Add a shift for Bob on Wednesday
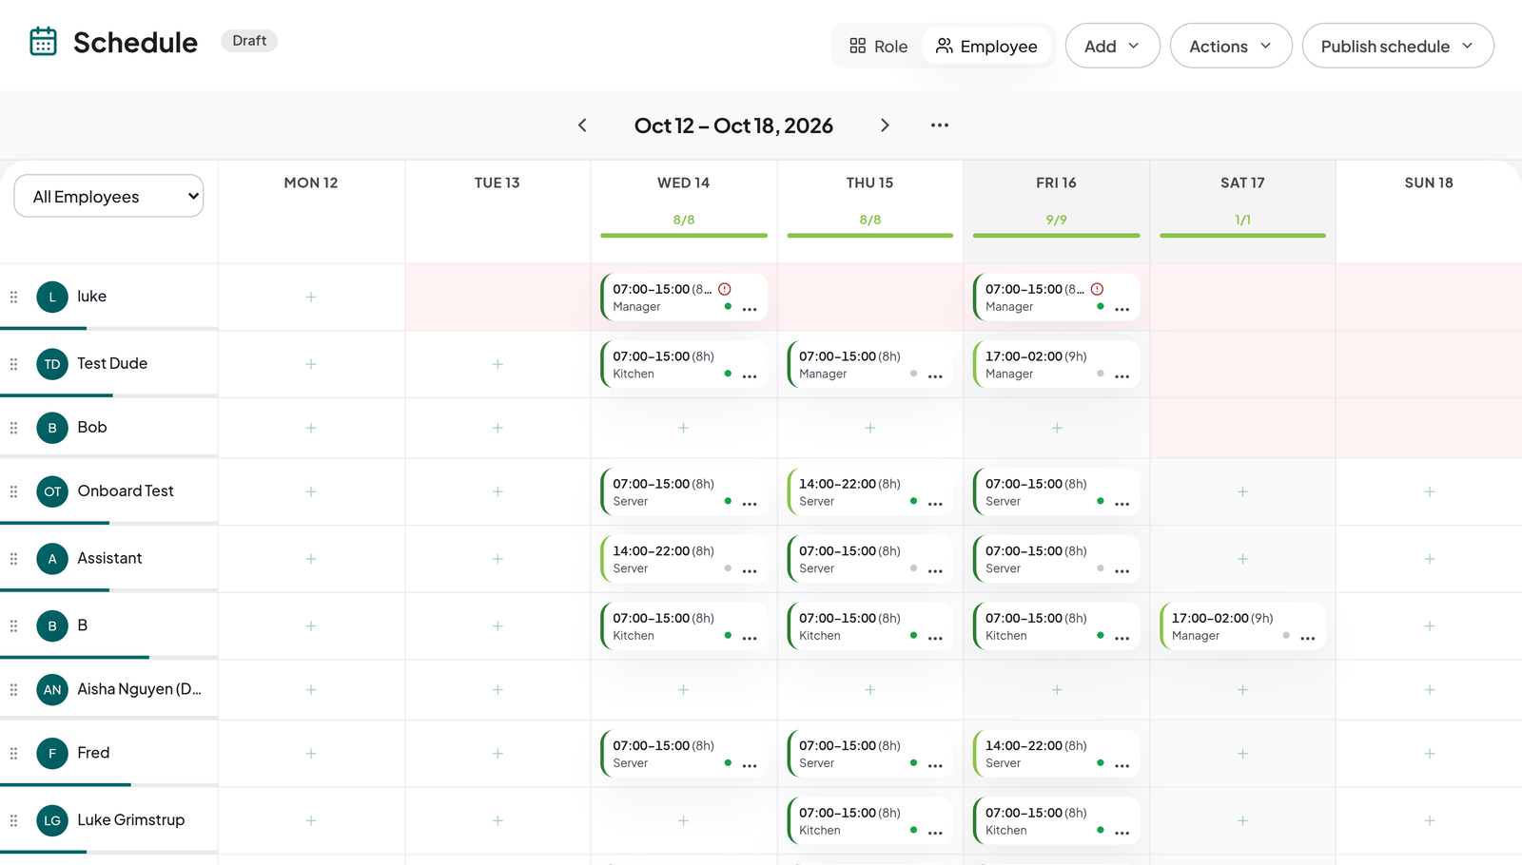The image size is (1522, 865). click(683, 428)
